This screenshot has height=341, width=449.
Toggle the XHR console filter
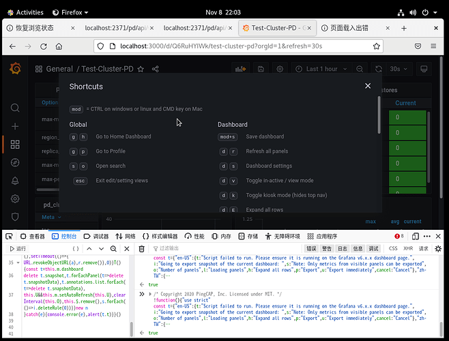(408, 249)
